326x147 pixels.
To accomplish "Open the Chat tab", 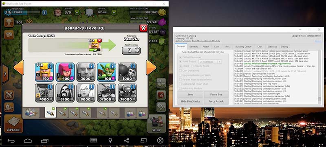I will [260, 46].
